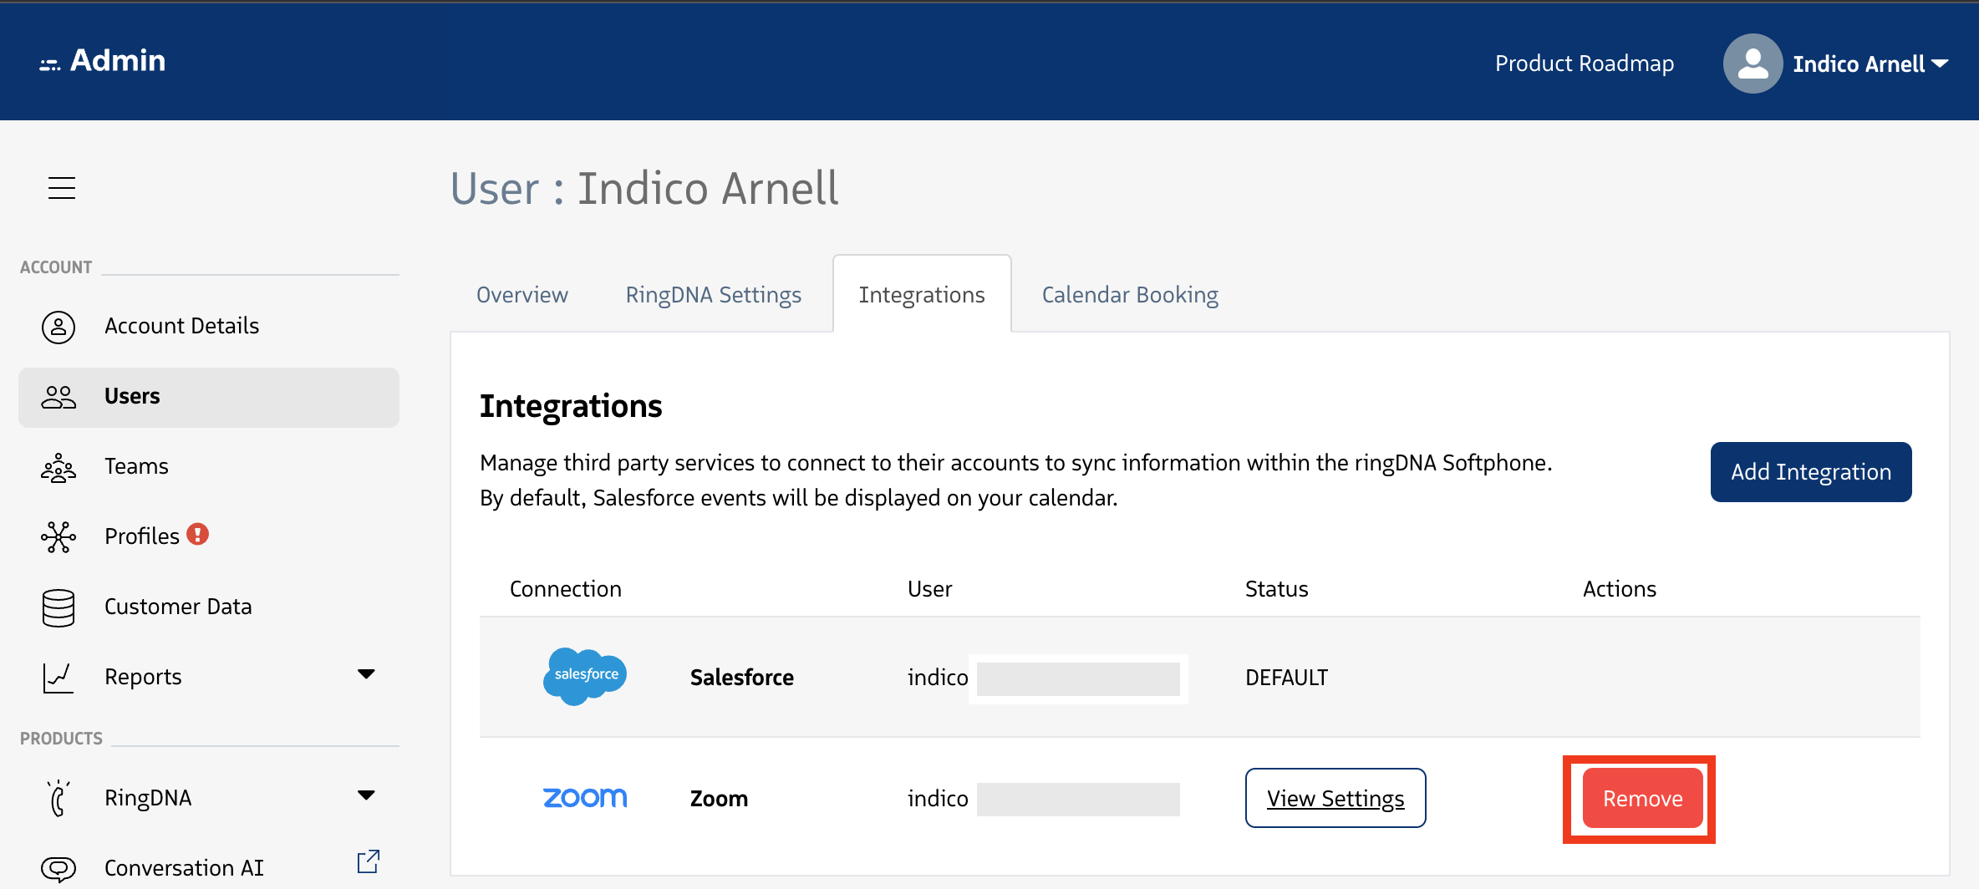Click the Profiles red alert badge

click(198, 534)
